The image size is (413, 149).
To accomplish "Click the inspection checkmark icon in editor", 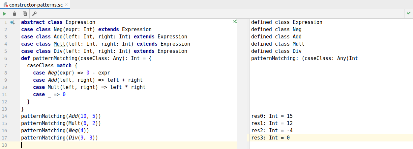I will [235, 22].
